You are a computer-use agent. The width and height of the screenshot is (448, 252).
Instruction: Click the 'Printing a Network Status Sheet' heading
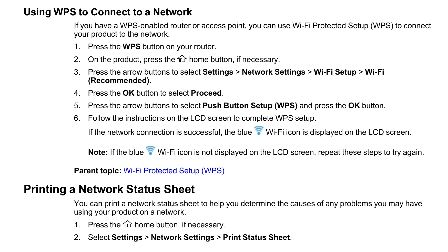[x=109, y=189]
